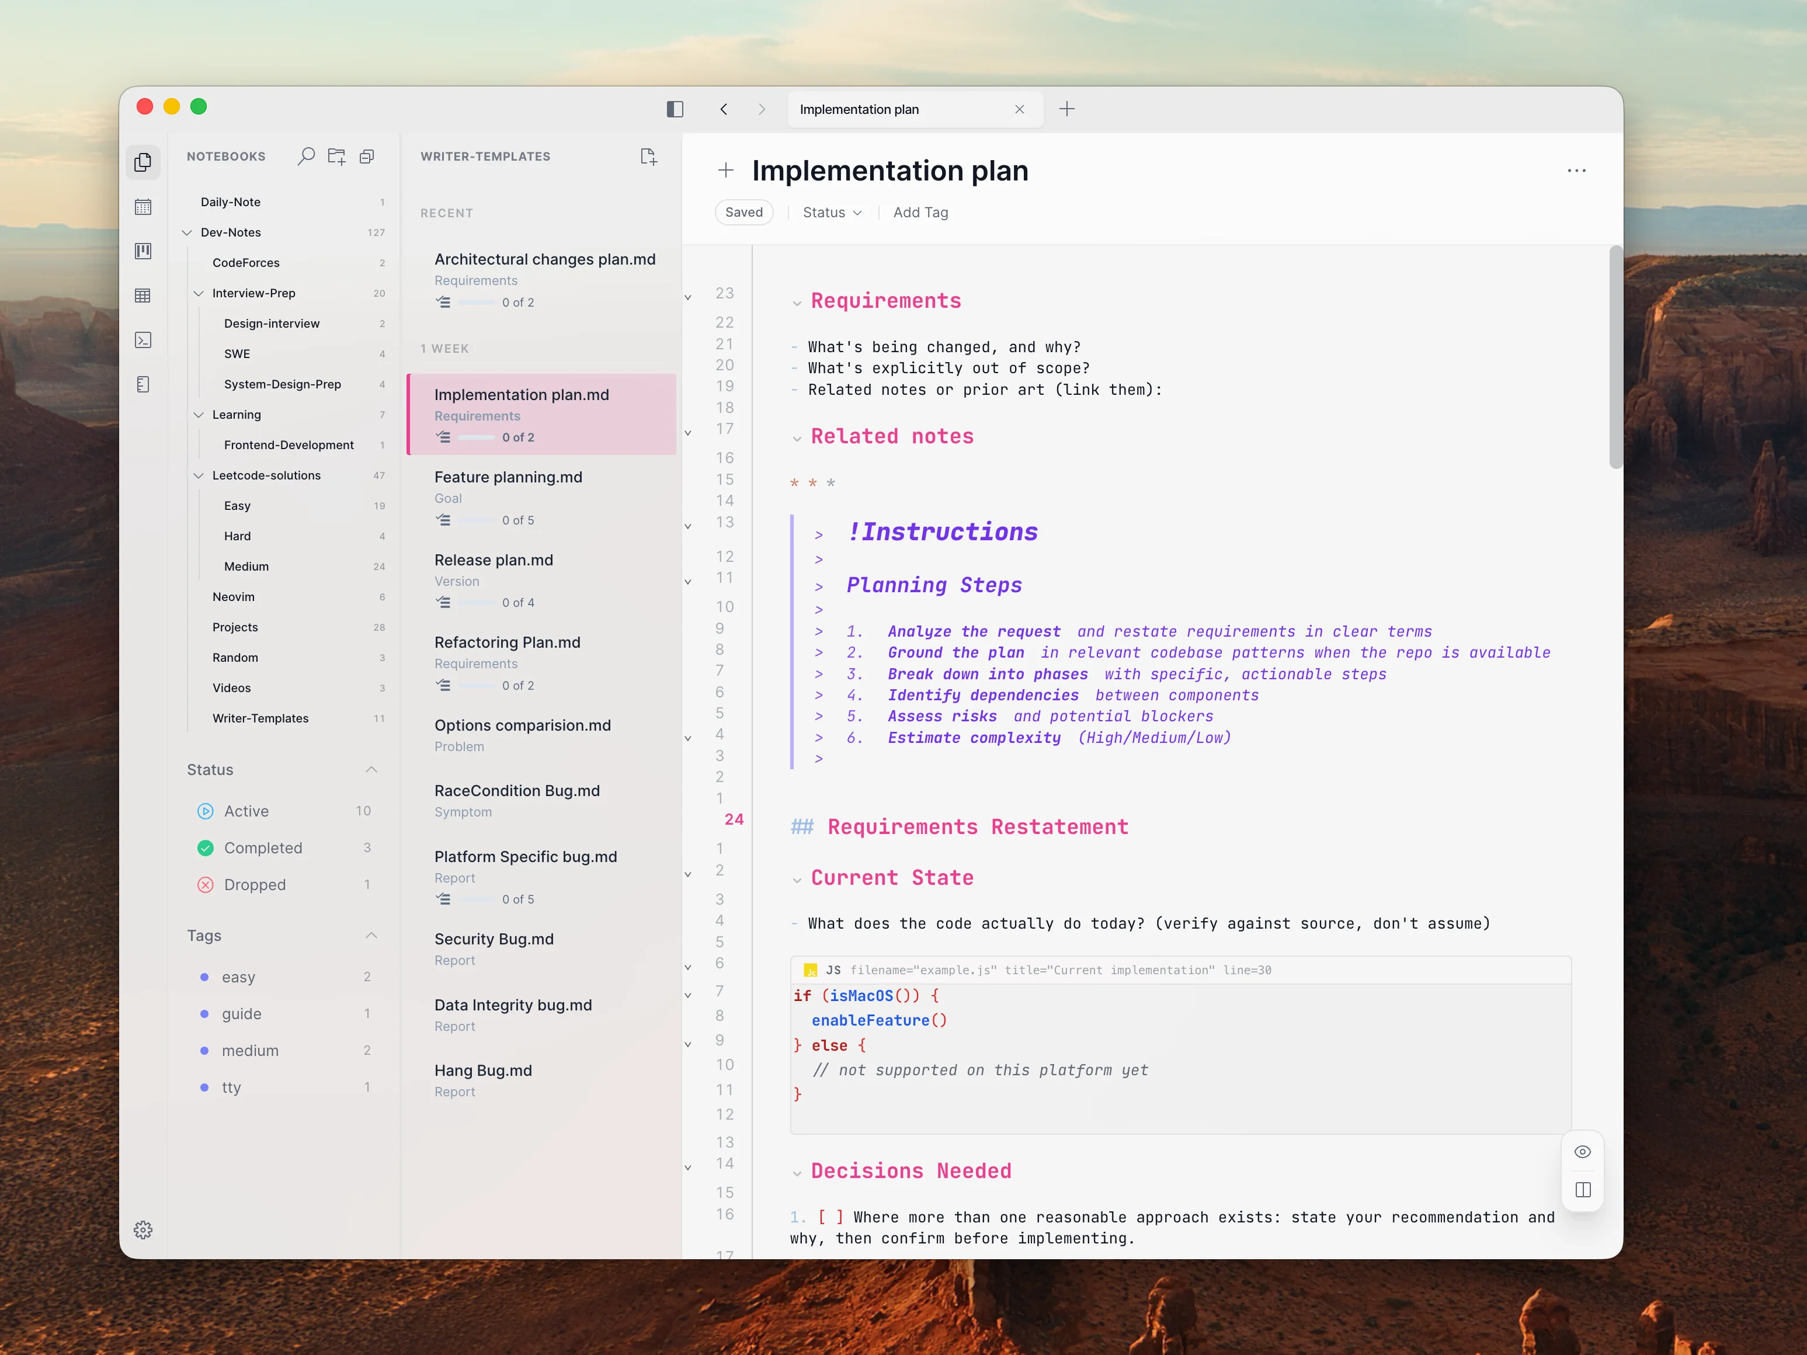Collapse the Tags section in sidebar
This screenshot has height=1355, width=1807.
(371, 935)
